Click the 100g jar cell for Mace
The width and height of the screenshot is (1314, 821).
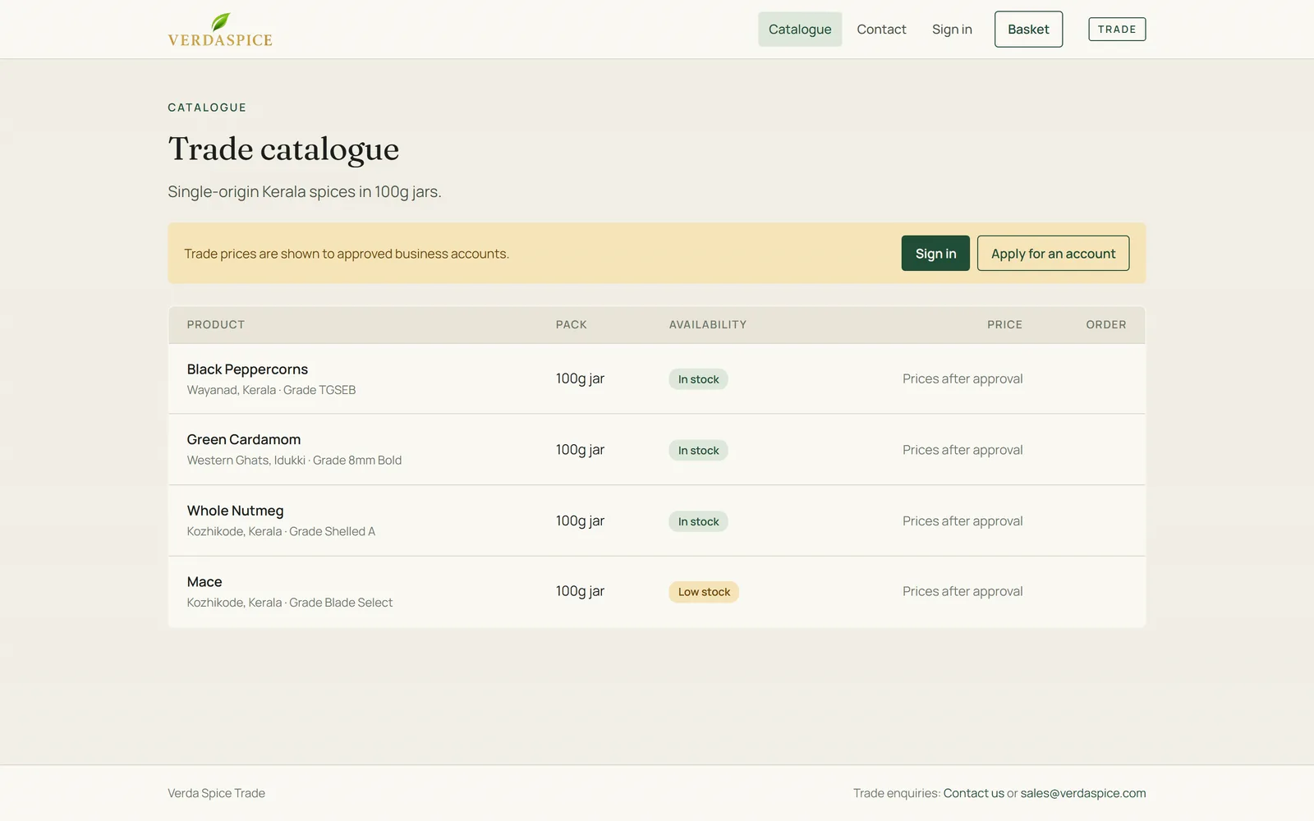580,591
